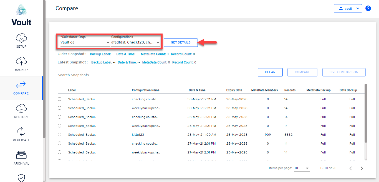Screen dimensions: 379x182
Task: Click the blue help question mark icon
Action: click(x=368, y=8)
